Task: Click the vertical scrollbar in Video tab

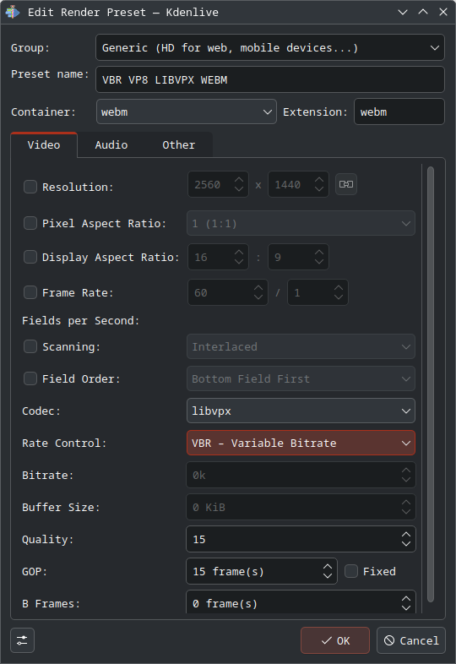Action: coord(431,384)
